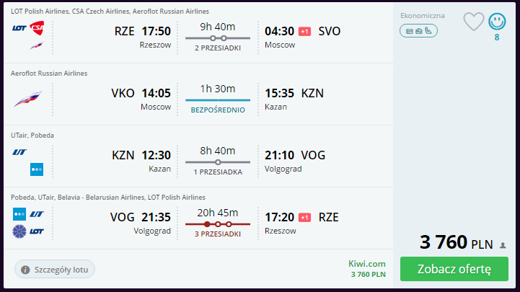
Task: Click the 2 PRZESIADKI stopover indicator
Action: tap(218, 48)
